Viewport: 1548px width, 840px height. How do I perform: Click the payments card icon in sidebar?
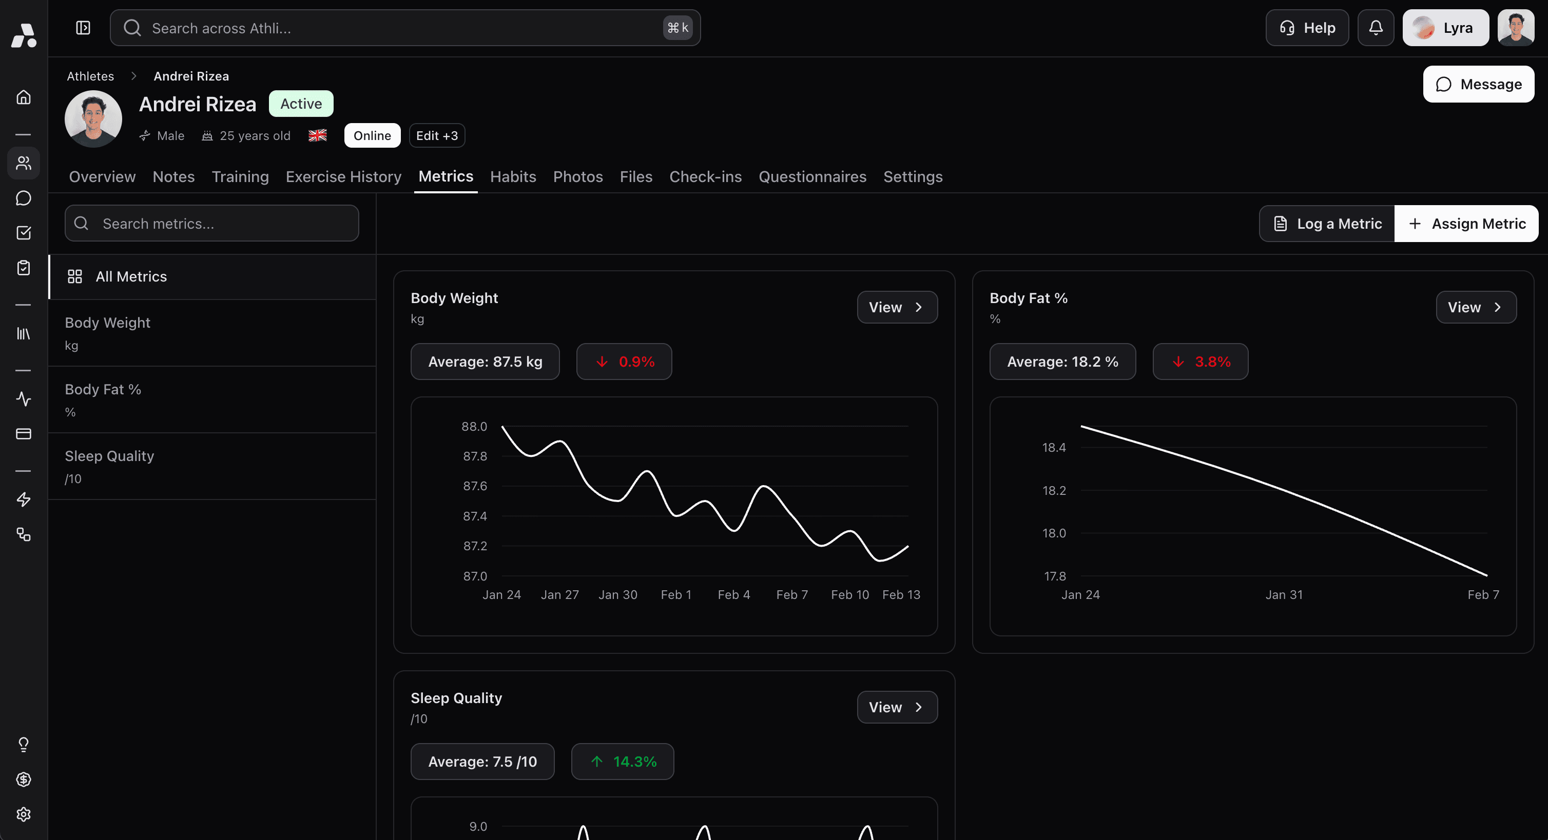(24, 434)
